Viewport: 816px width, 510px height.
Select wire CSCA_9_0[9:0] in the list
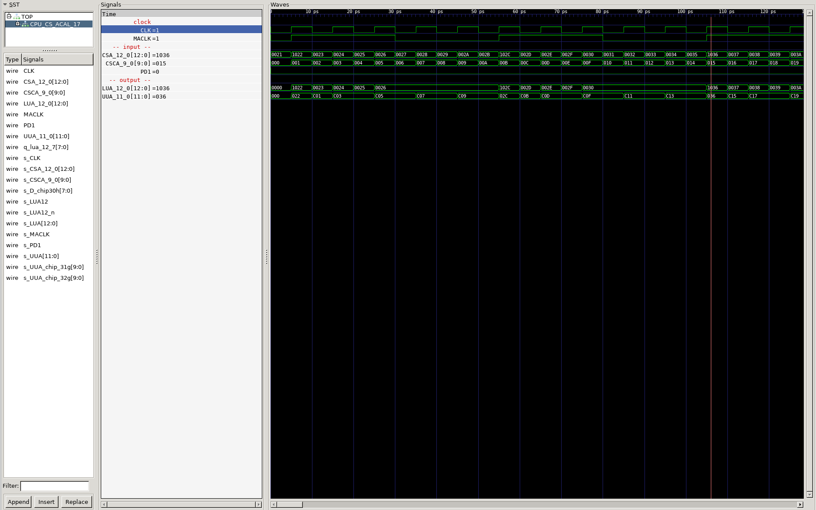pyautogui.click(x=48, y=92)
